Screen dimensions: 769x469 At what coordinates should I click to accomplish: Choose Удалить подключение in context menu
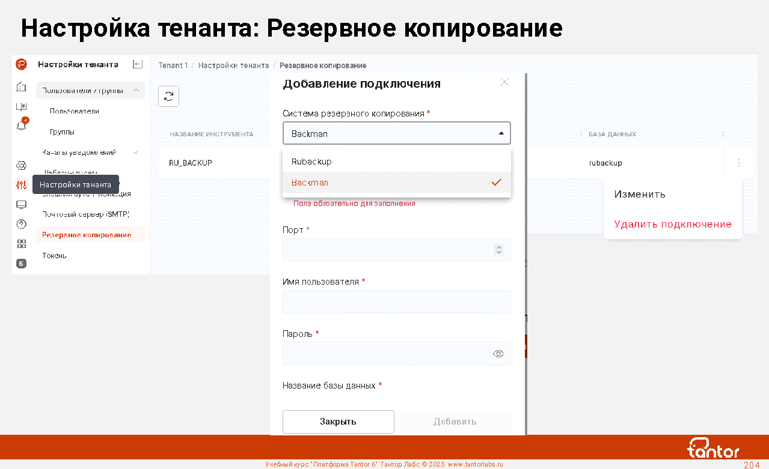pos(672,224)
